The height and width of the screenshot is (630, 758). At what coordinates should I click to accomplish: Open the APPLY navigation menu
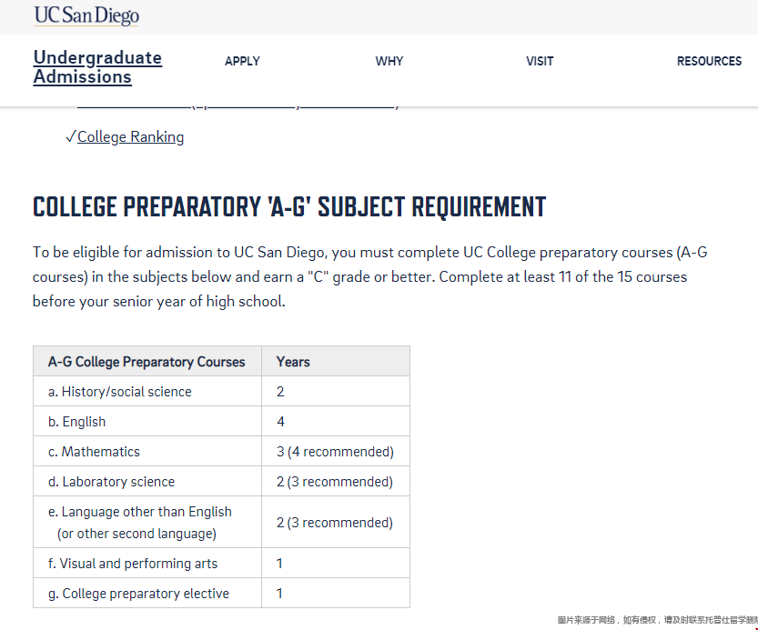coord(242,61)
